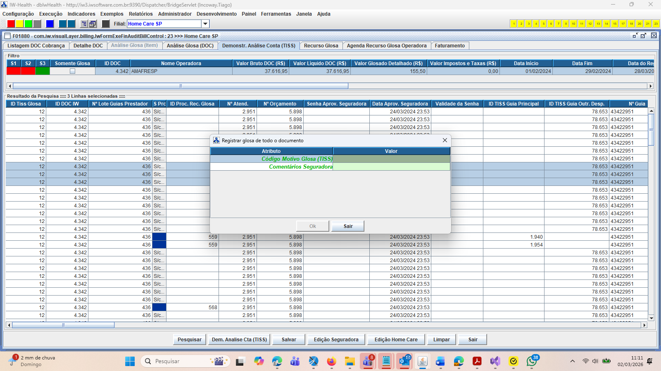Expand the Filial dropdown list
This screenshot has height=371, width=661.
205,24
